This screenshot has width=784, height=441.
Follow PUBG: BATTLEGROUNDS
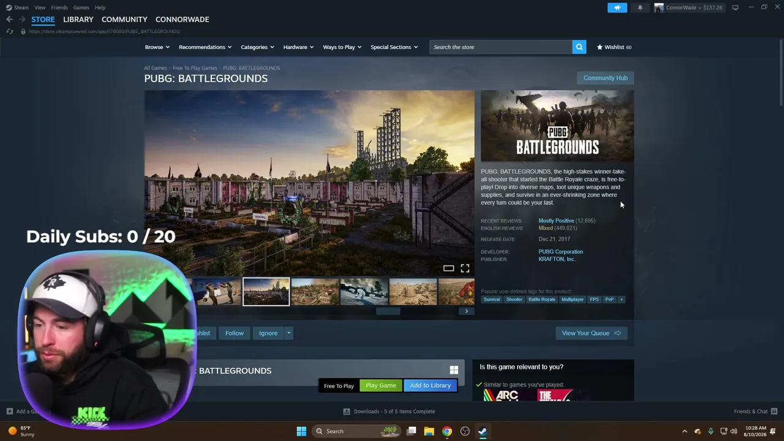(x=234, y=333)
